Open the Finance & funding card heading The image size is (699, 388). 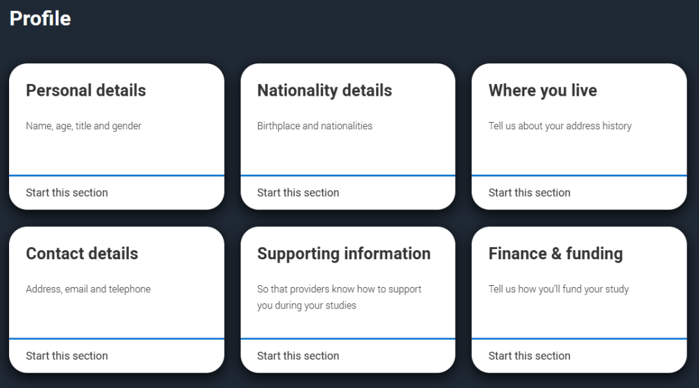[x=555, y=253]
